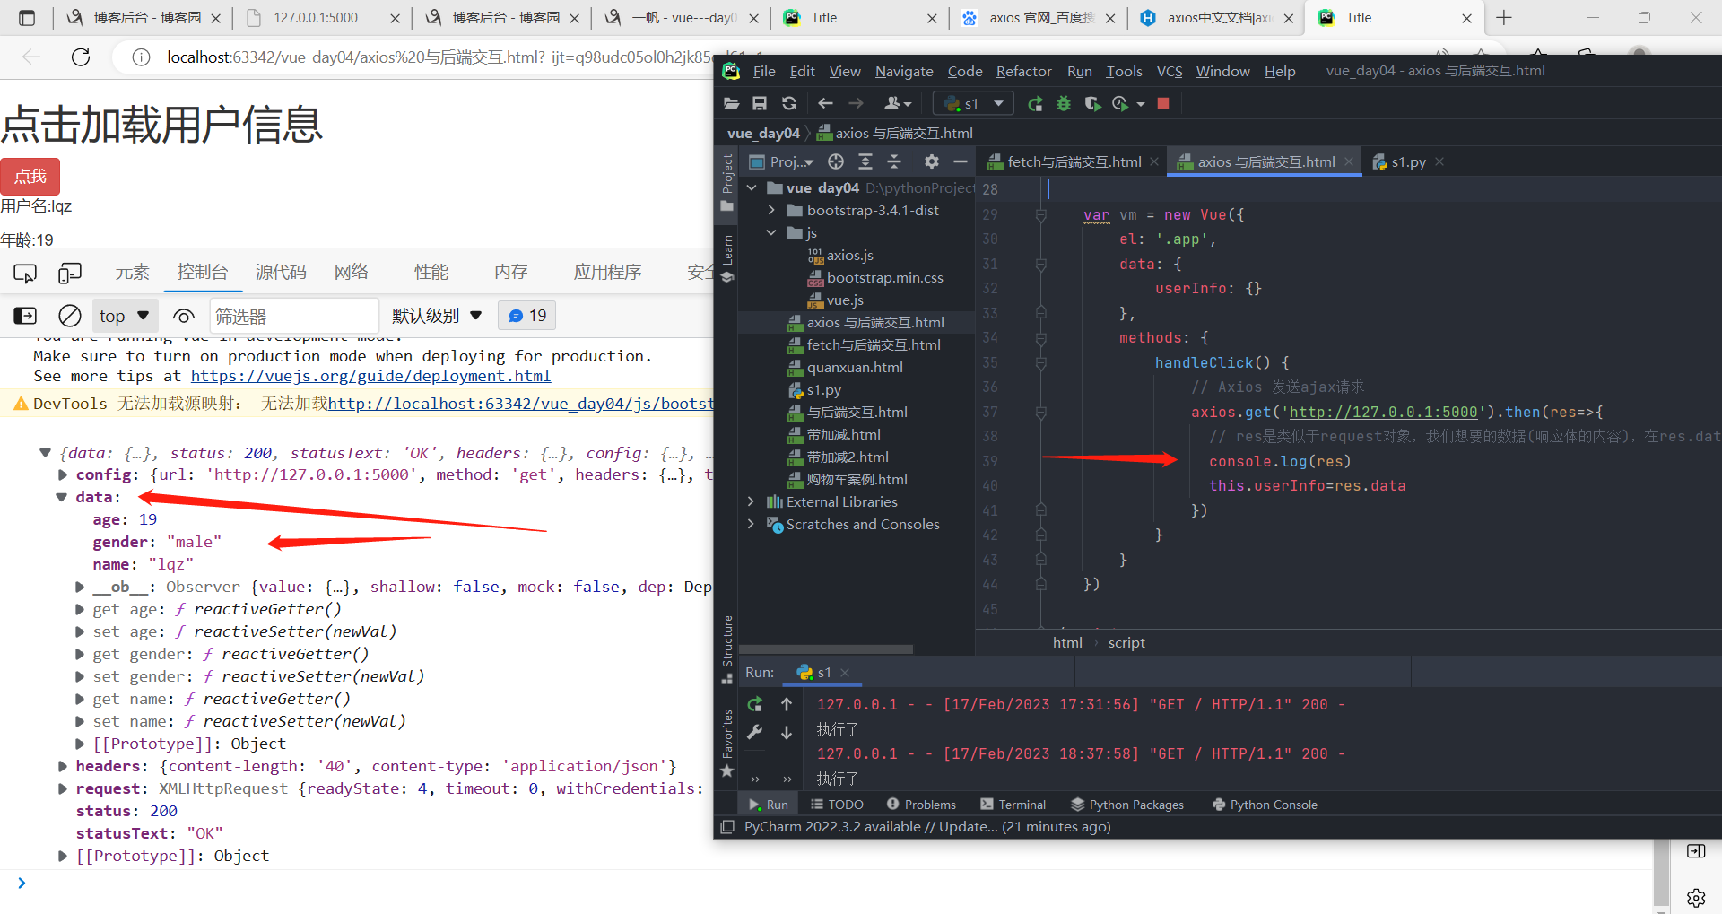Switch to the 网络 DevTools tab
Screen dimensions: 1722x914
pos(352,272)
